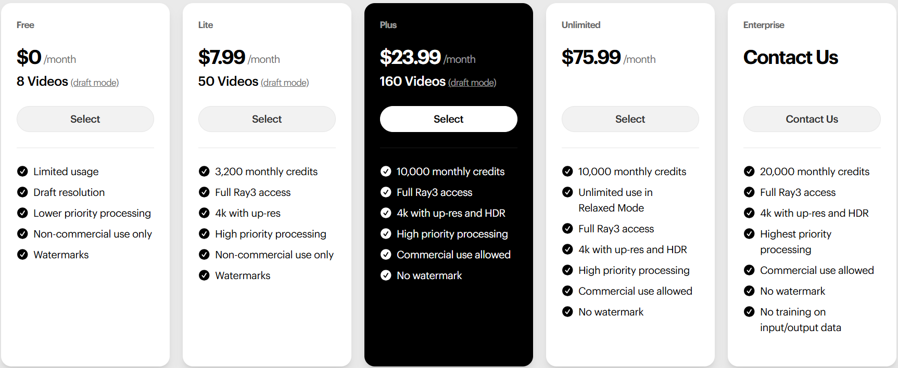Viewport: 898px width, 368px height.
Task: Click the checkmark beside Full Ray3 access on Lite
Action: [x=204, y=192]
